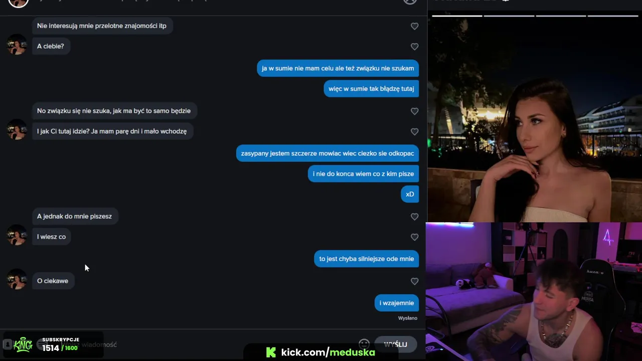Like the "Nie interesują mnie przelotne znajomości" message
This screenshot has width=642, height=361.
414,26
